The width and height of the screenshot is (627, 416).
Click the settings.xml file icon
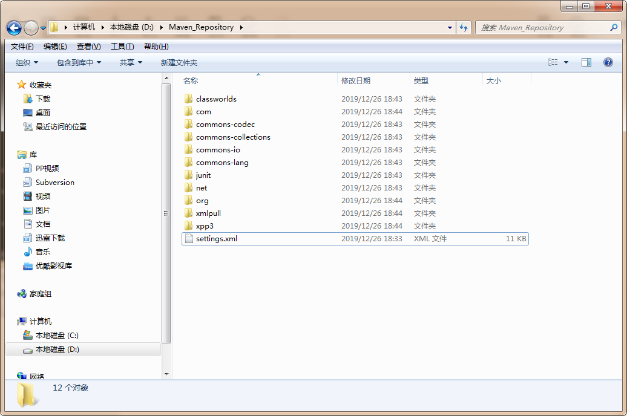pyautogui.click(x=189, y=239)
